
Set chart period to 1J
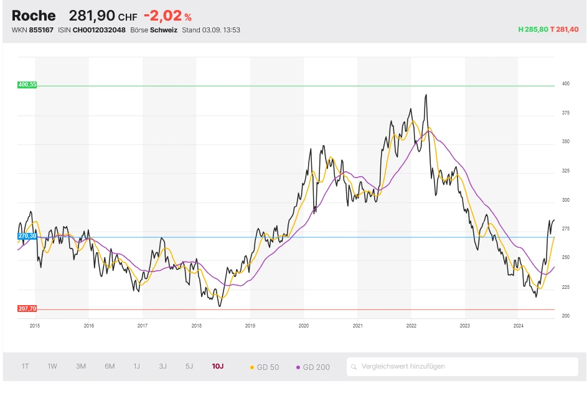(136, 366)
